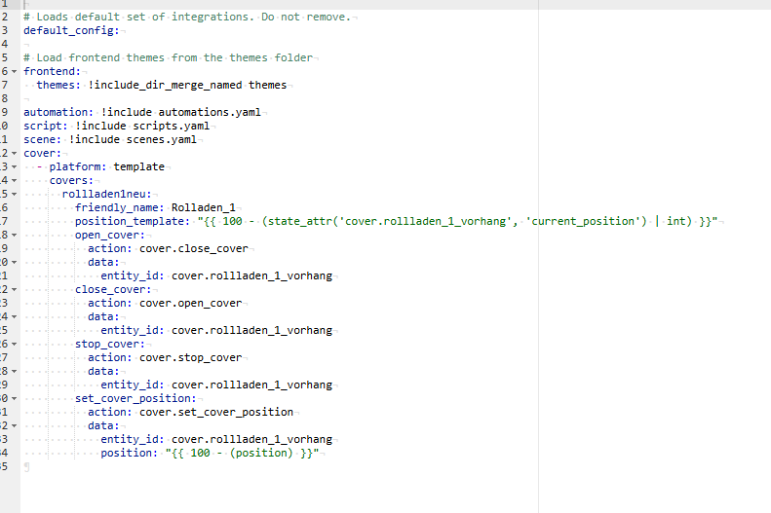Fold the open_cover: block
This screenshot has width=771, height=513.
pos(15,236)
